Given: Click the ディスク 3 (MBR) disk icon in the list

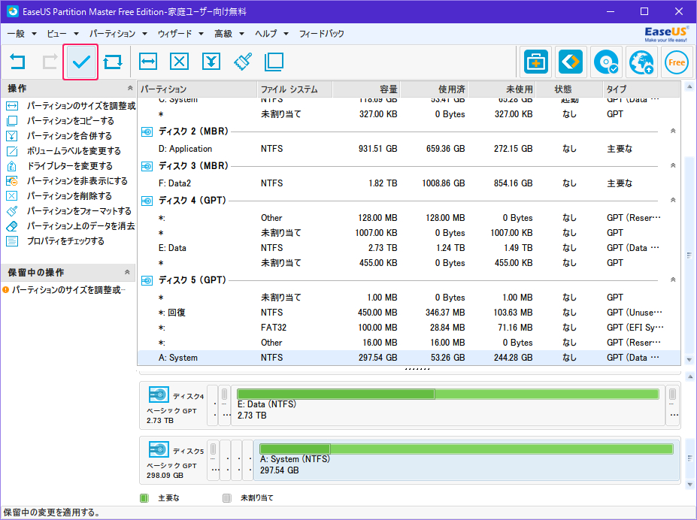Looking at the screenshot, I should [x=147, y=167].
